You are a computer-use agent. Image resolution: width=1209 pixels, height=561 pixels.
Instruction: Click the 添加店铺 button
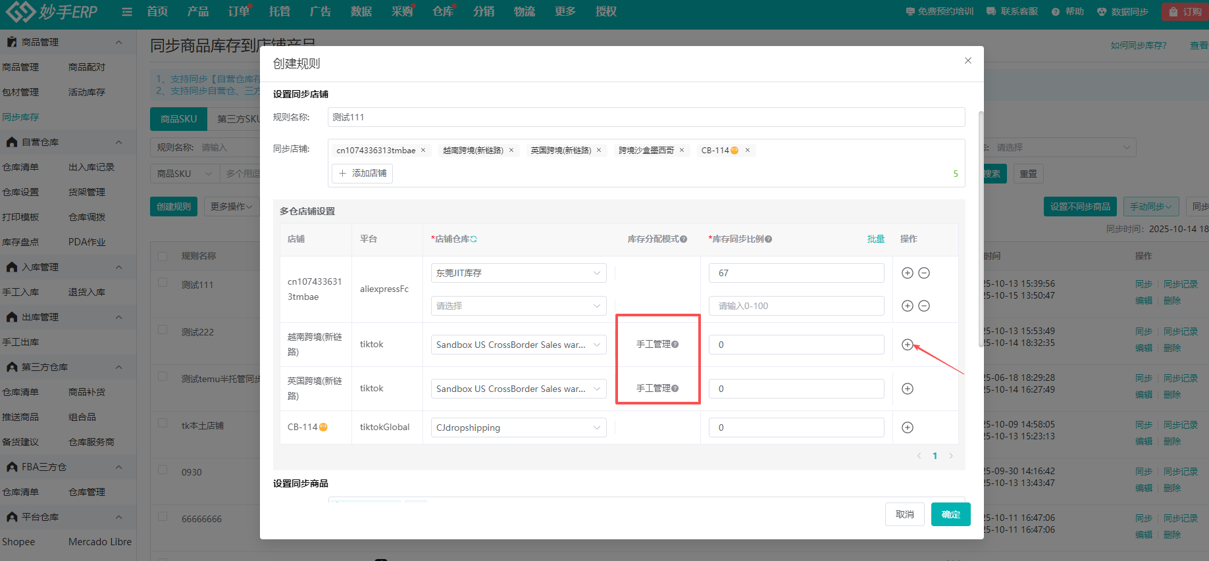pos(363,174)
